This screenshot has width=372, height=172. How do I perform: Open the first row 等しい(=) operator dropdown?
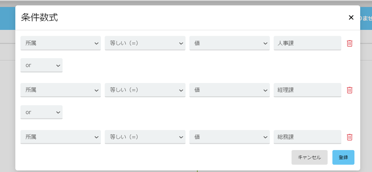coord(145,43)
